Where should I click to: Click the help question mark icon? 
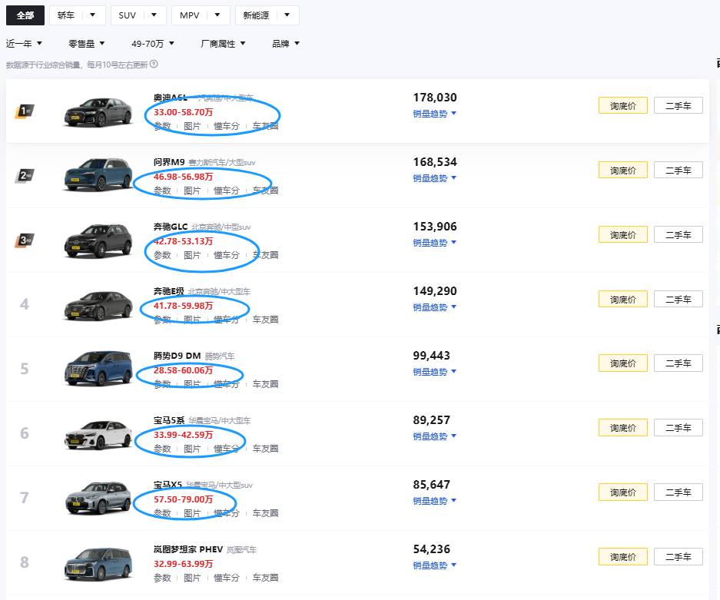154,65
